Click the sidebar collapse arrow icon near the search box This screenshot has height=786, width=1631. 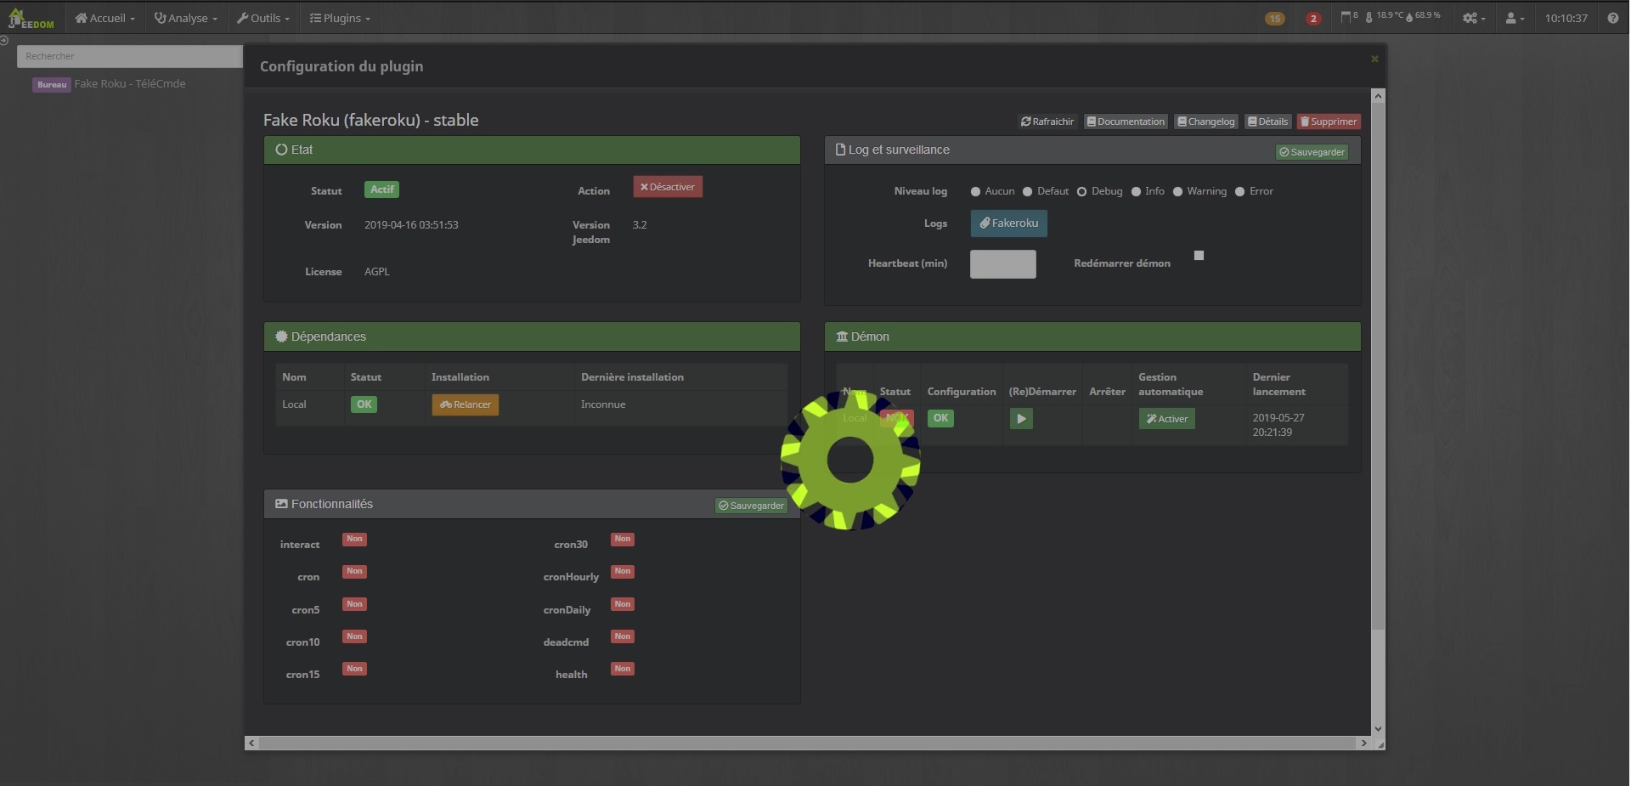pos(4,40)
